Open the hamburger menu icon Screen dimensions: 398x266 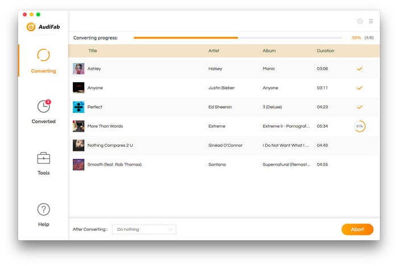click(x=371, y=21)
